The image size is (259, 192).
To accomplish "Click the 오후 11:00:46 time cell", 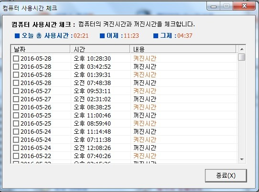I will click(92, 115).
